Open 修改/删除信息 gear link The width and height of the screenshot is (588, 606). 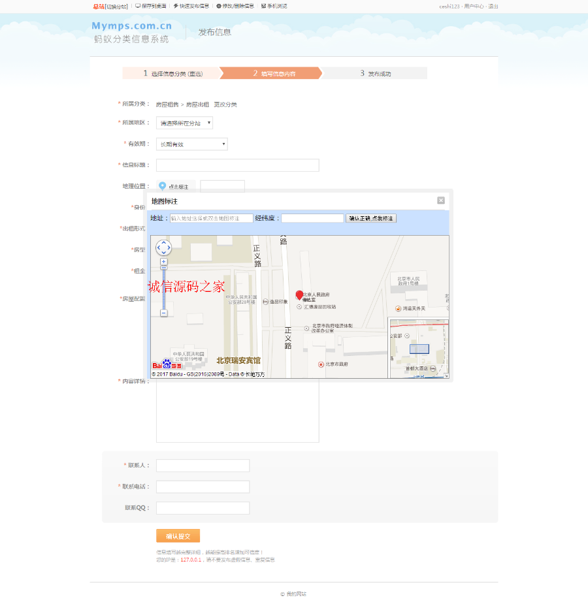[x=235, y=6]
